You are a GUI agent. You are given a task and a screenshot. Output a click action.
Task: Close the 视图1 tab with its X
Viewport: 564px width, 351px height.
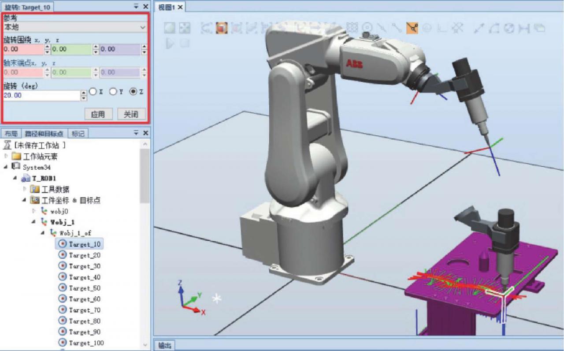180,7
